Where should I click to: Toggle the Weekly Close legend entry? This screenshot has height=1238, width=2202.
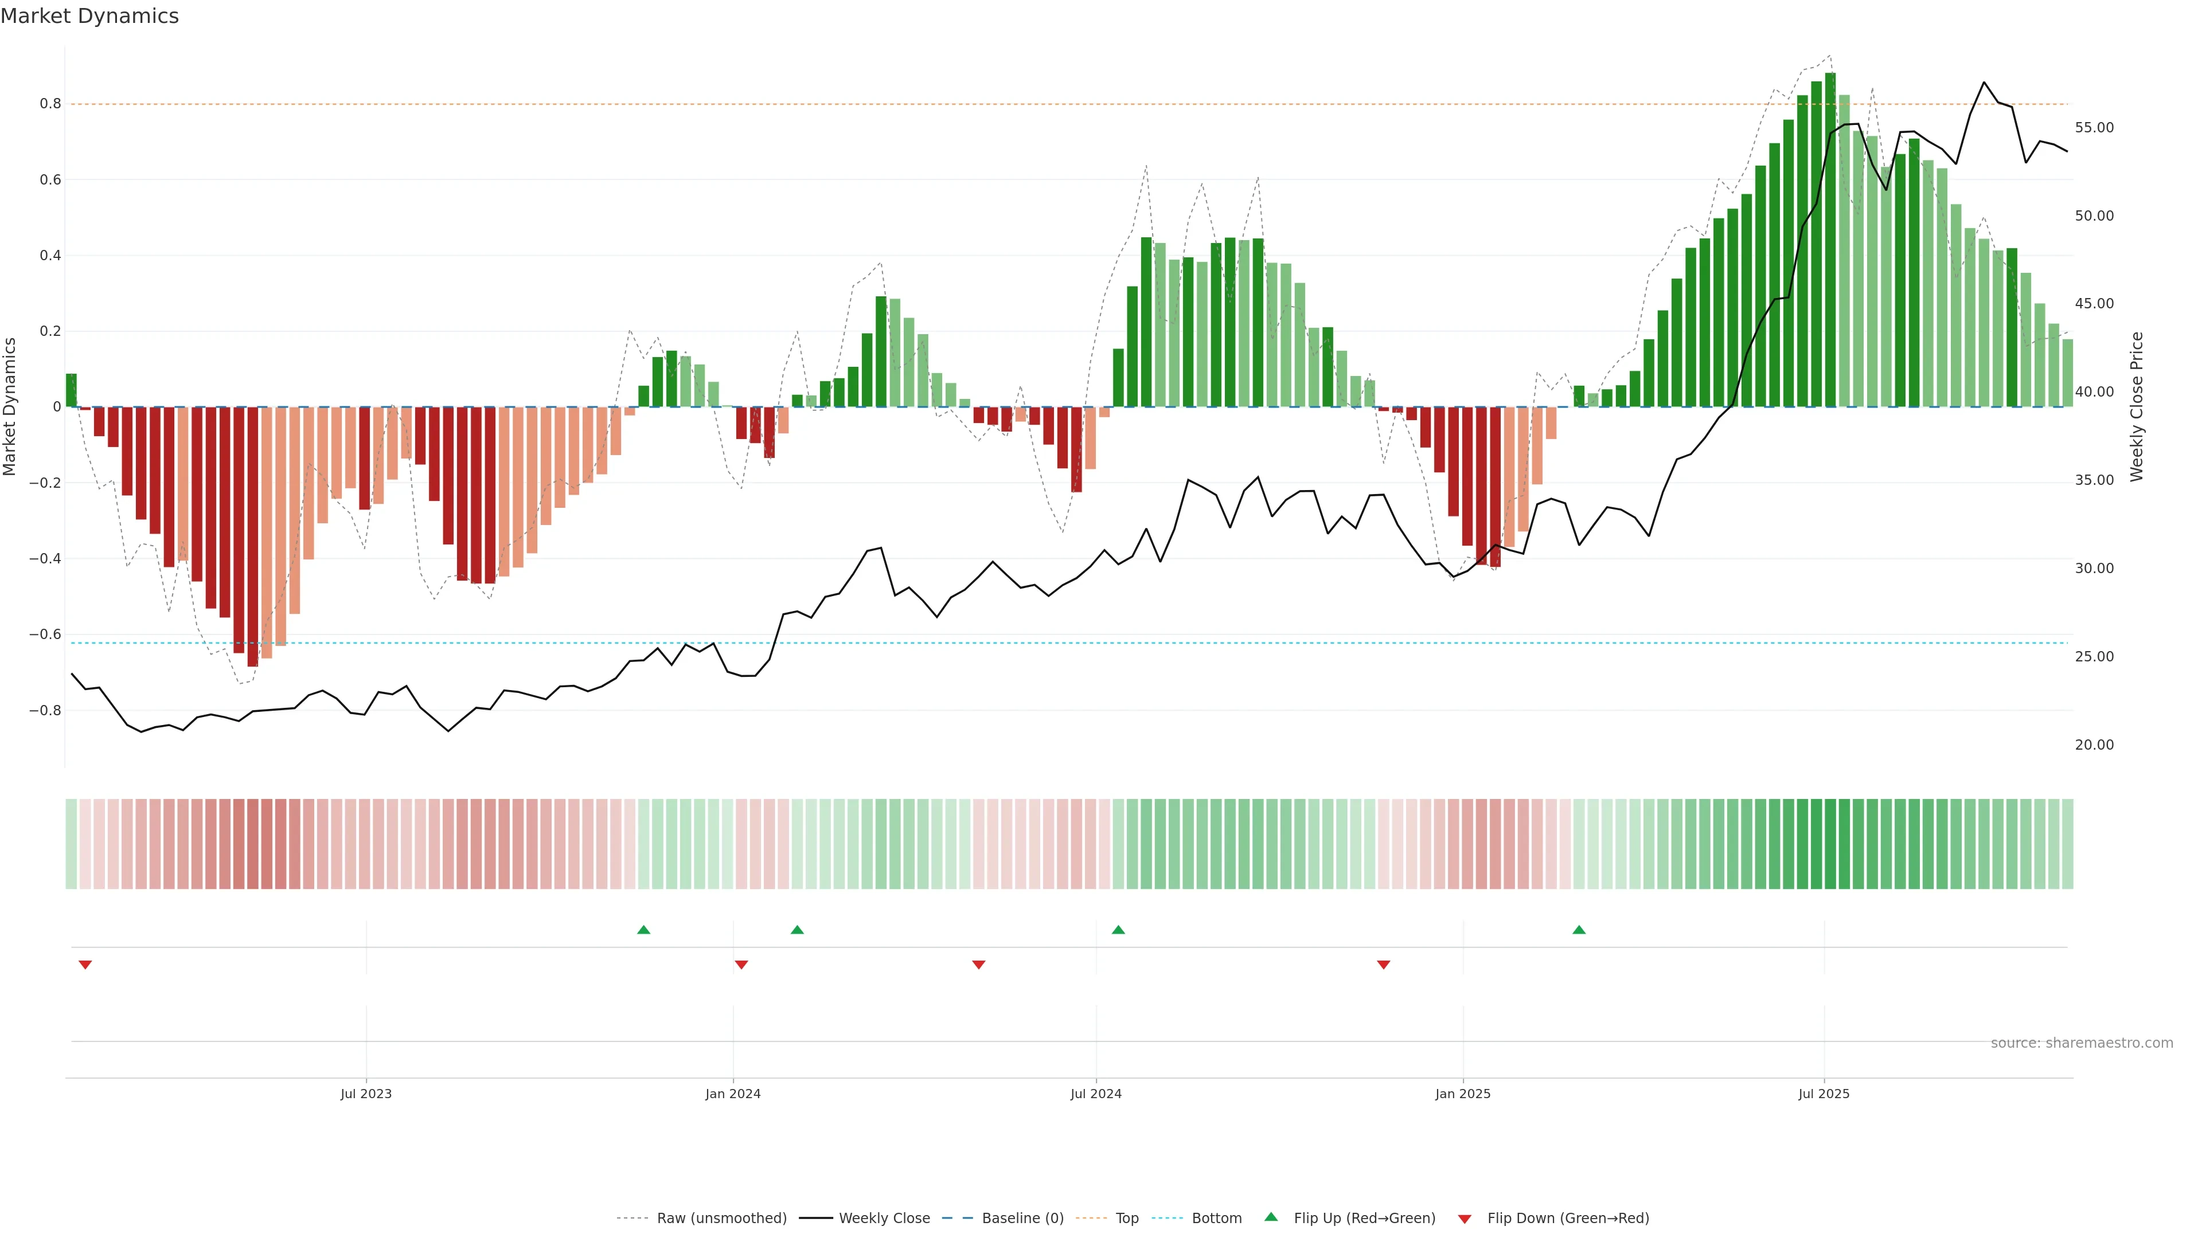pos(884,1219)
